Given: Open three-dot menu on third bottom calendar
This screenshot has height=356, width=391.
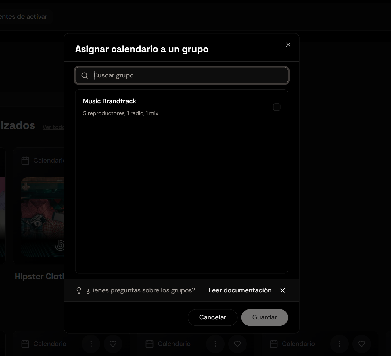Looking at the screenshot, I should tap(339, 344).
